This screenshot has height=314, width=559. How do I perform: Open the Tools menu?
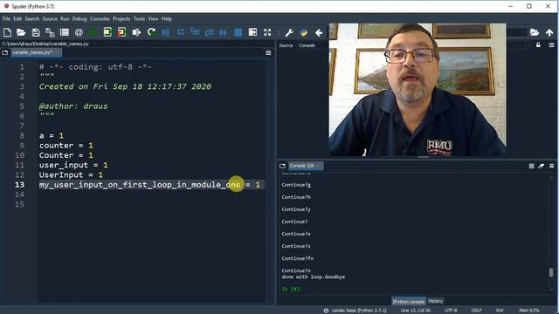139,19
